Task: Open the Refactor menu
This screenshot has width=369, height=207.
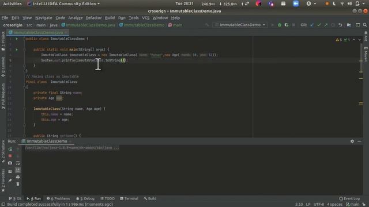Action: [93, 18]
